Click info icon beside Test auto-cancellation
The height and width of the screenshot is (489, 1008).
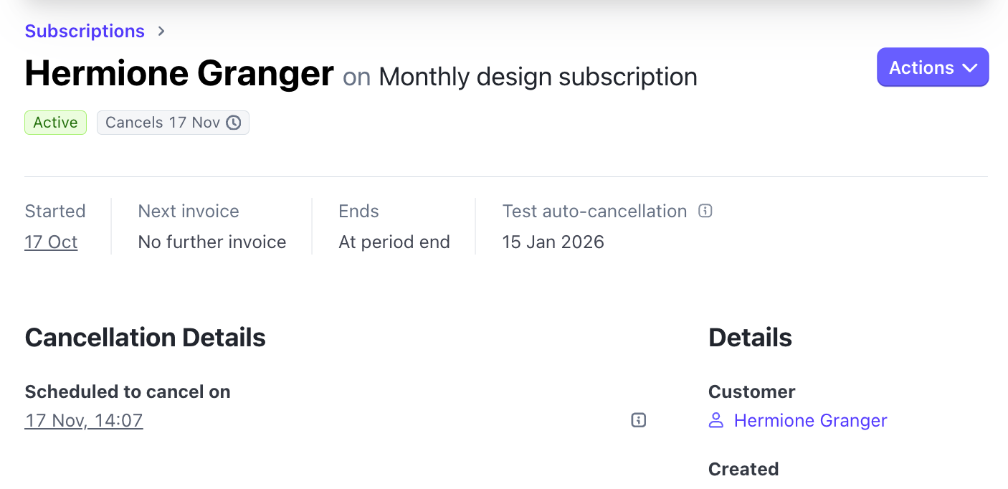pos(705,212)
